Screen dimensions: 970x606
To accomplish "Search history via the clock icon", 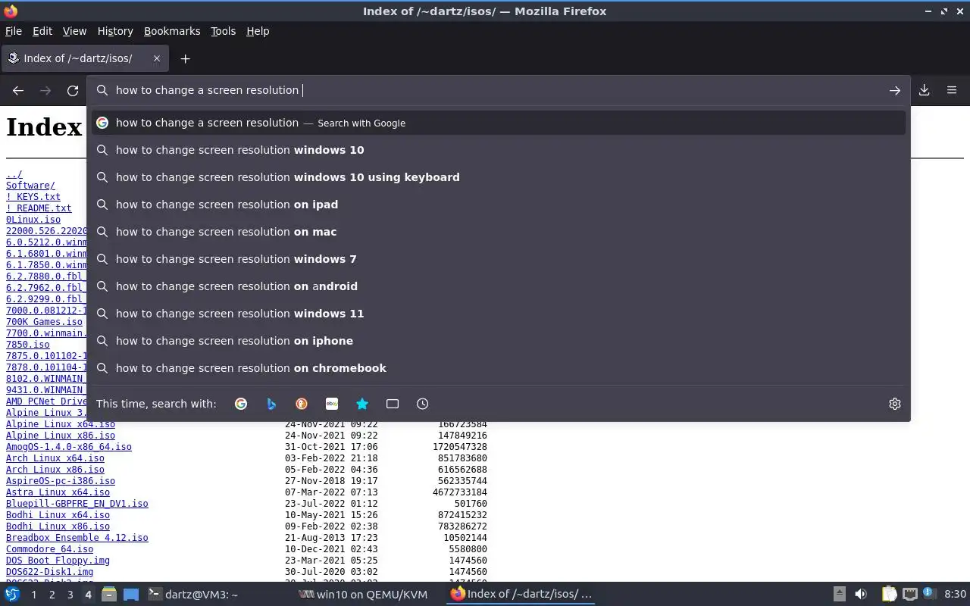I will pyautogui.click(x=423, y=404).
